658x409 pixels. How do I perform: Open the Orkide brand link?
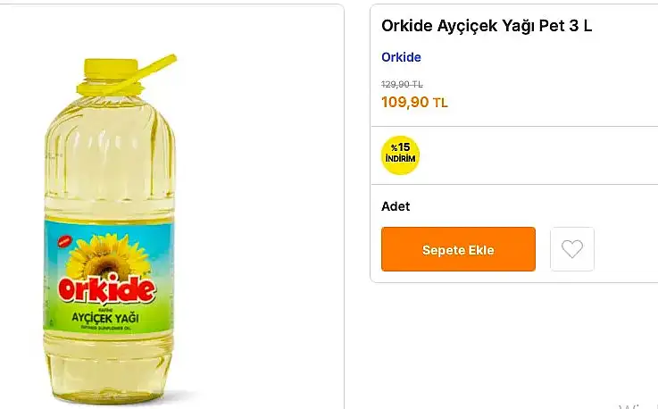click(x=401, y=57)
